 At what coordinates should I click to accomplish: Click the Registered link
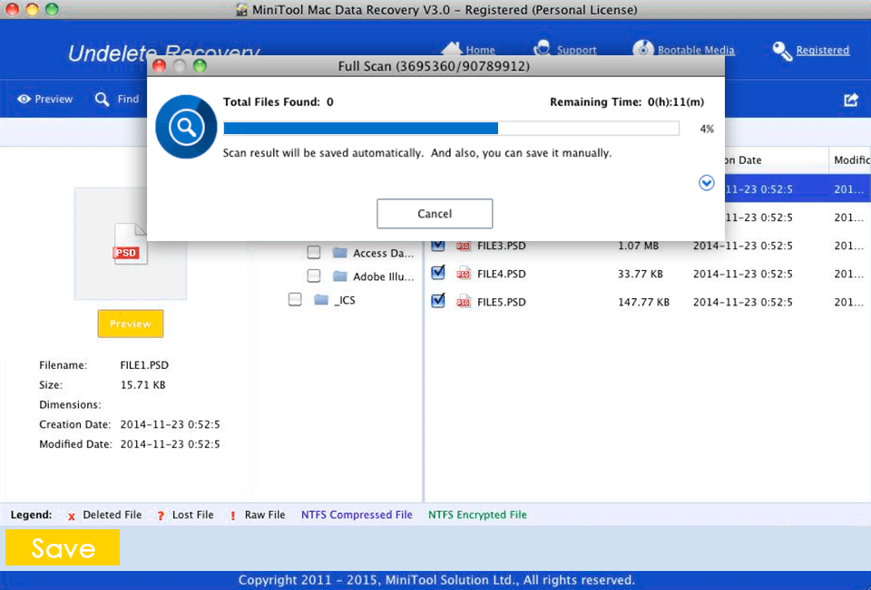click(823, 50)
